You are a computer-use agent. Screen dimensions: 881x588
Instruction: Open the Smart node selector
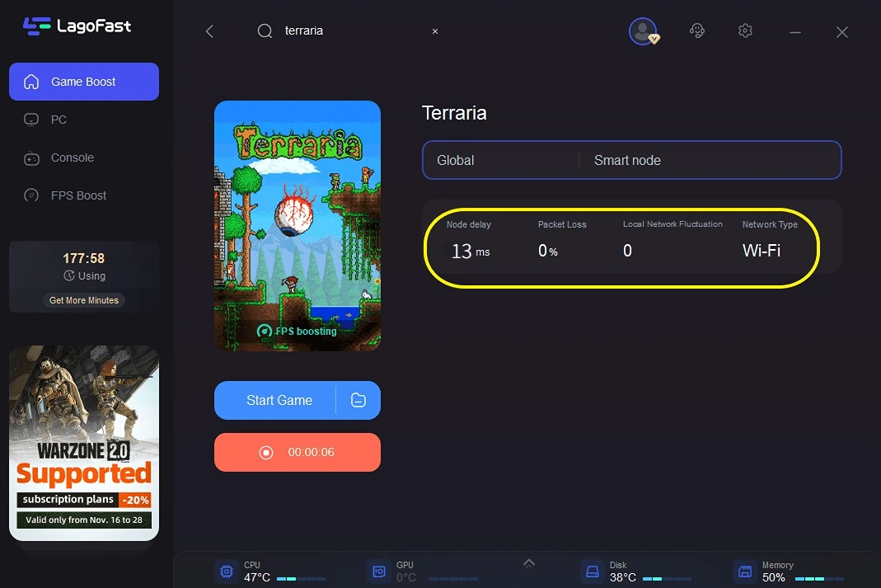point(710,160)
